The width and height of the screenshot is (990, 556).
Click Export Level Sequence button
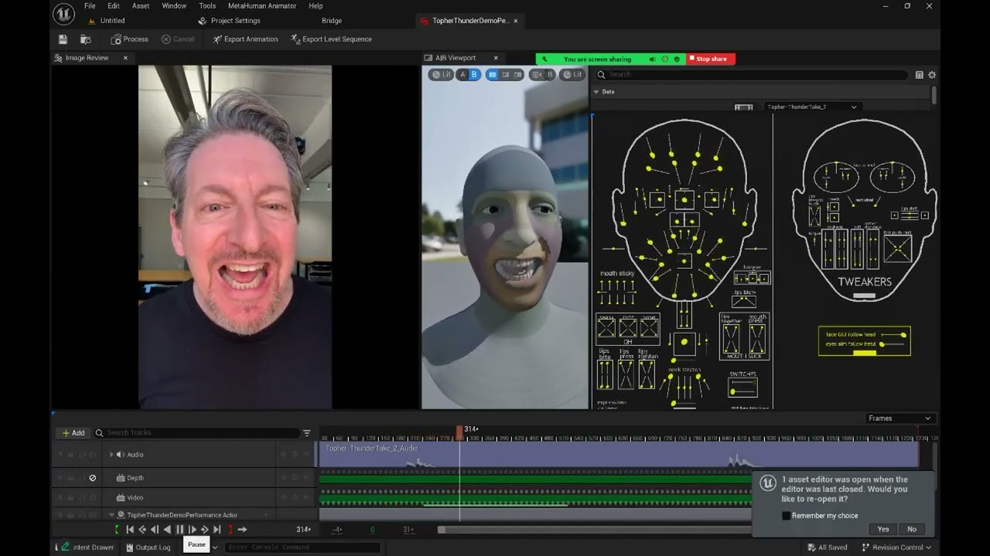331,39
